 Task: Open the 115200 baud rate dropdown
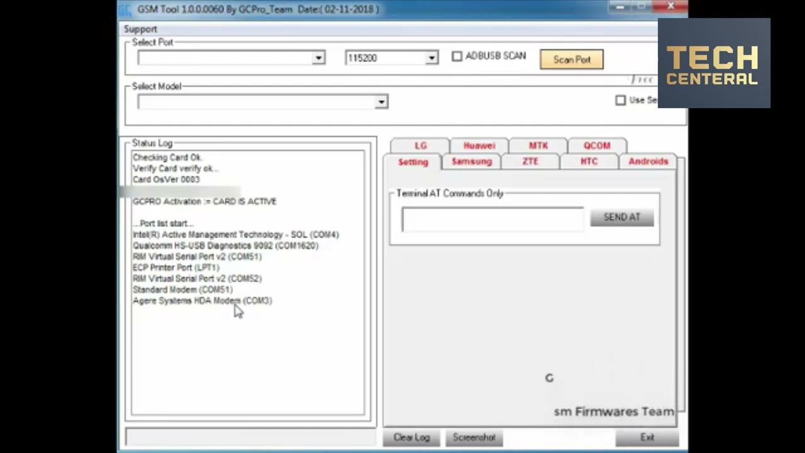point(431,58)
